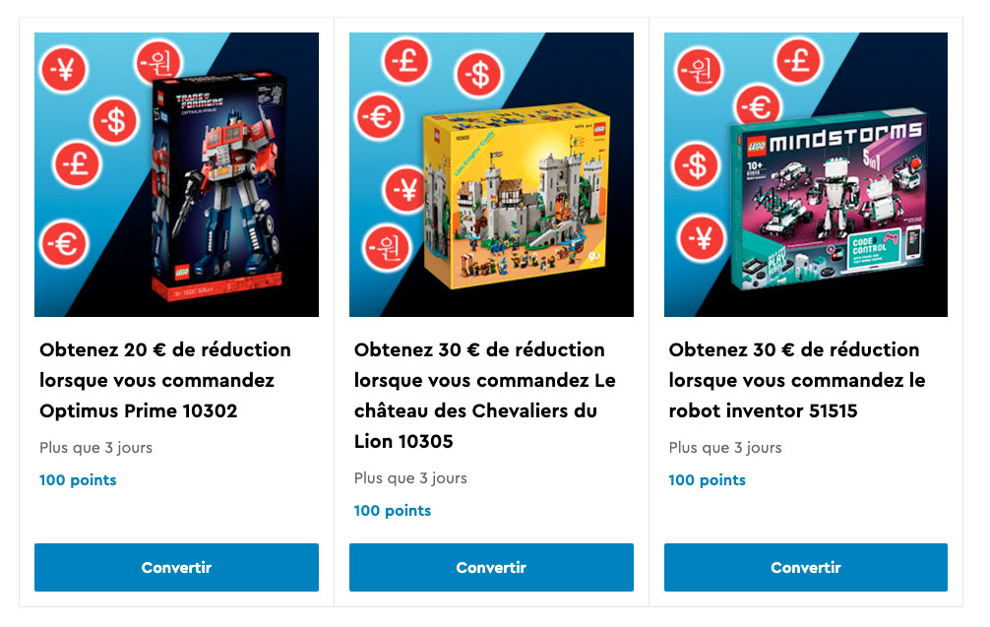Viewport: 990px width, 627px height.
Task: Click Convertir under Lion Knights castle 10305
Action: tap(491, 567)
